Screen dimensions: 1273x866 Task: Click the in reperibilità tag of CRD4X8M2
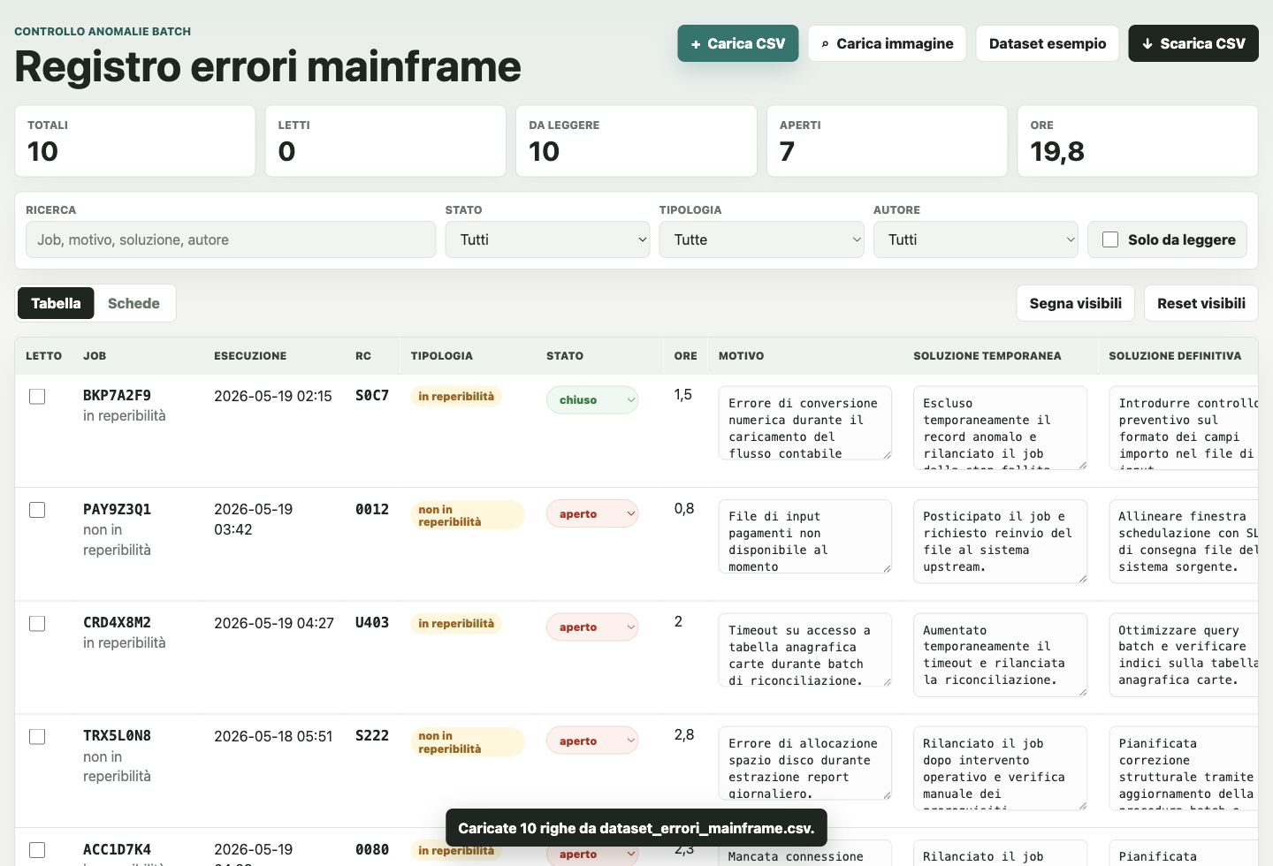pyautogui.click(x=456, y=624)
